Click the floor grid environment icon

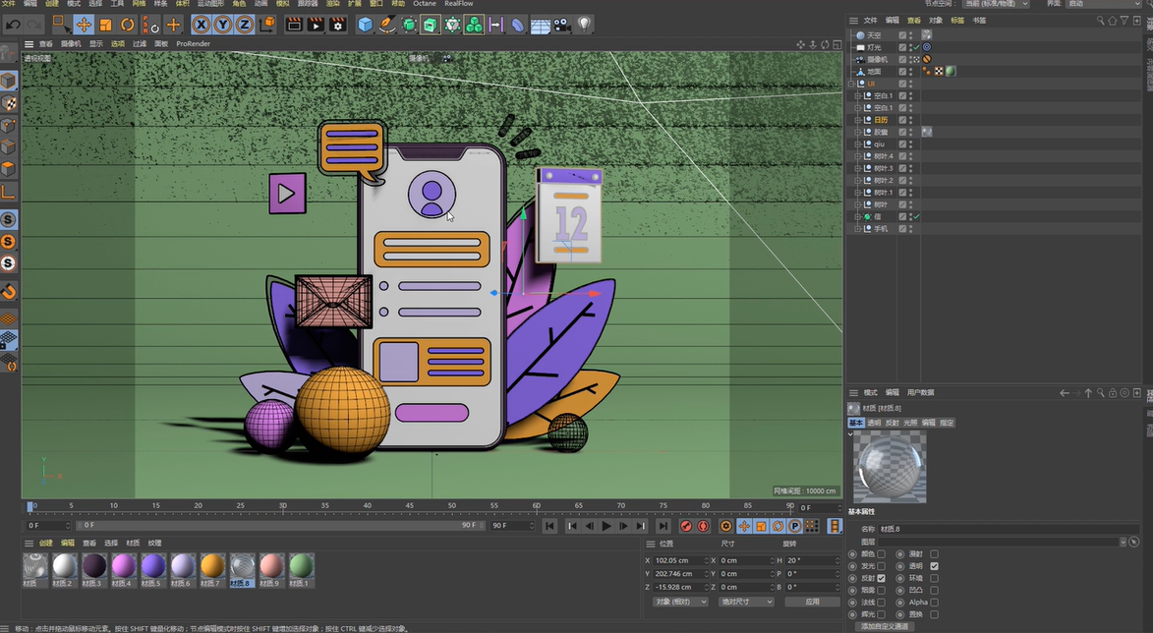click(540, 26)
